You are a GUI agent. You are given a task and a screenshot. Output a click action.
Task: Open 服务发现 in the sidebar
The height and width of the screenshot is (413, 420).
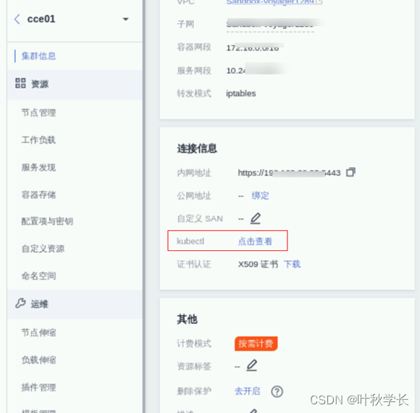point(38,168)
